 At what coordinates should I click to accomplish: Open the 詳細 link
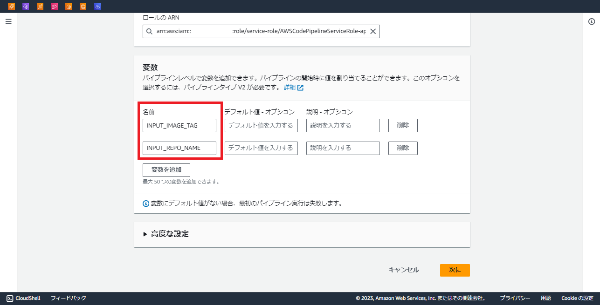pyautogui.click(x=290, y=88)
